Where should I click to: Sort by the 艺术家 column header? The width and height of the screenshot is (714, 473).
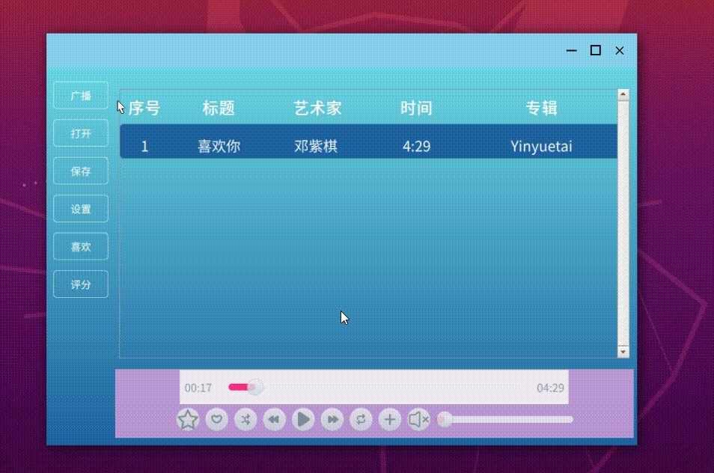coord(317,109)
